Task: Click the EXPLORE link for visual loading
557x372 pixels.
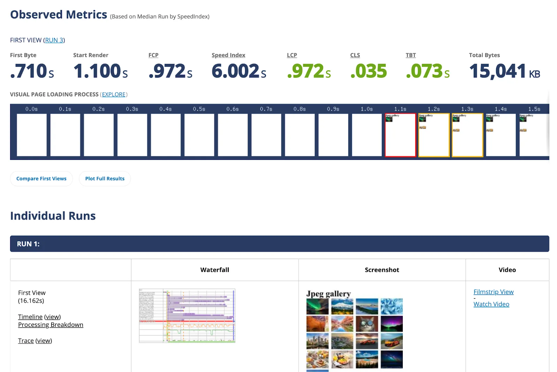Action: (x=113, y=95)
